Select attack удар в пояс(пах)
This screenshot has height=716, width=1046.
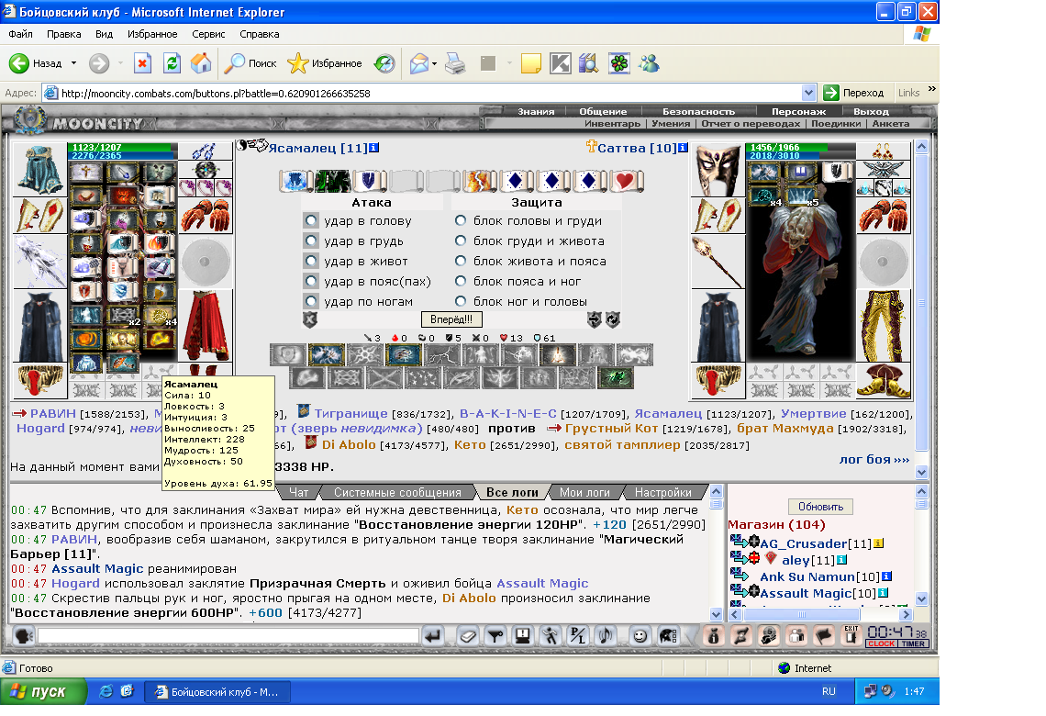[x=311, y=280]
